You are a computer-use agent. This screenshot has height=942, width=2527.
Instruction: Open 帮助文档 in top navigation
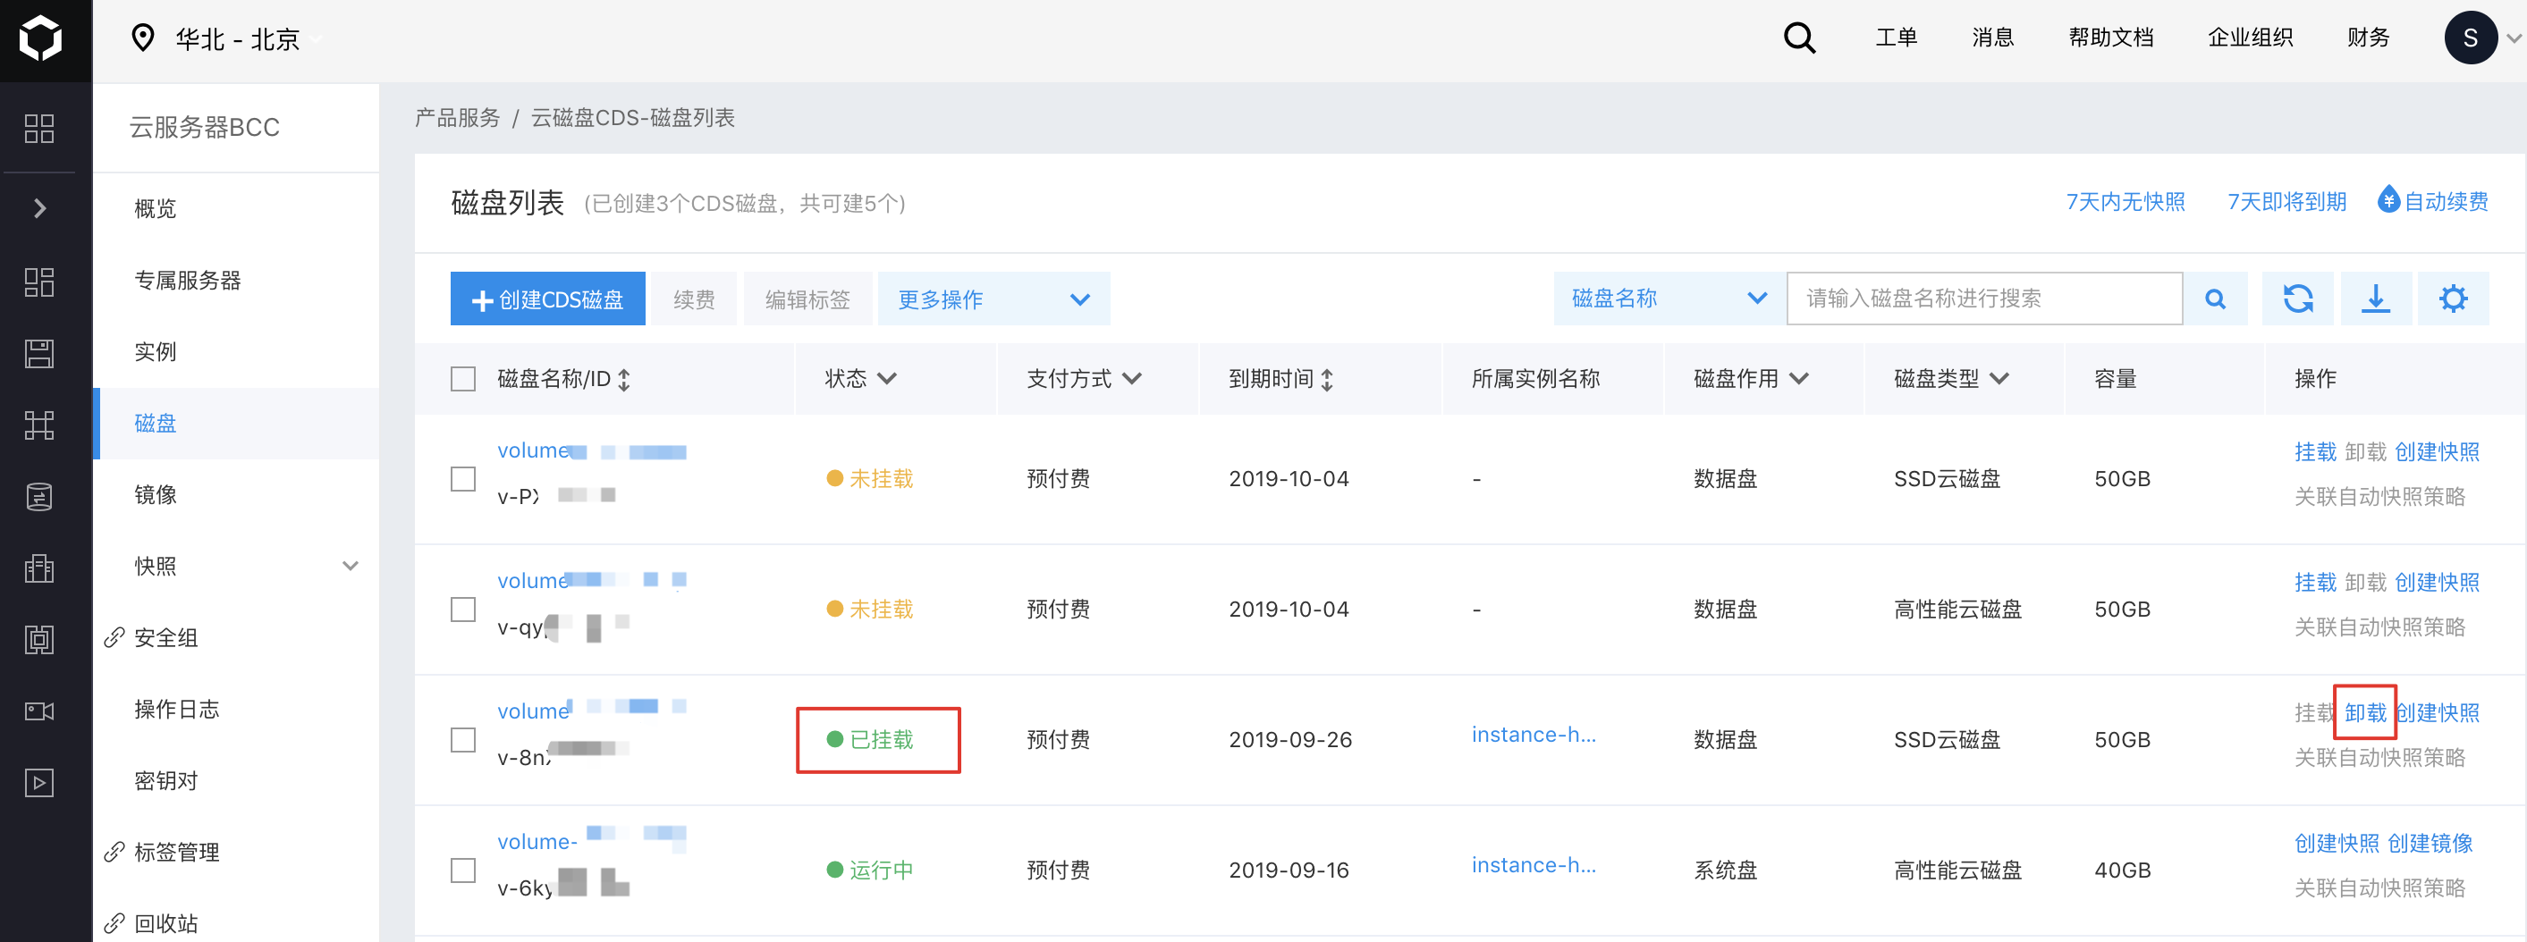point(2111,38)
